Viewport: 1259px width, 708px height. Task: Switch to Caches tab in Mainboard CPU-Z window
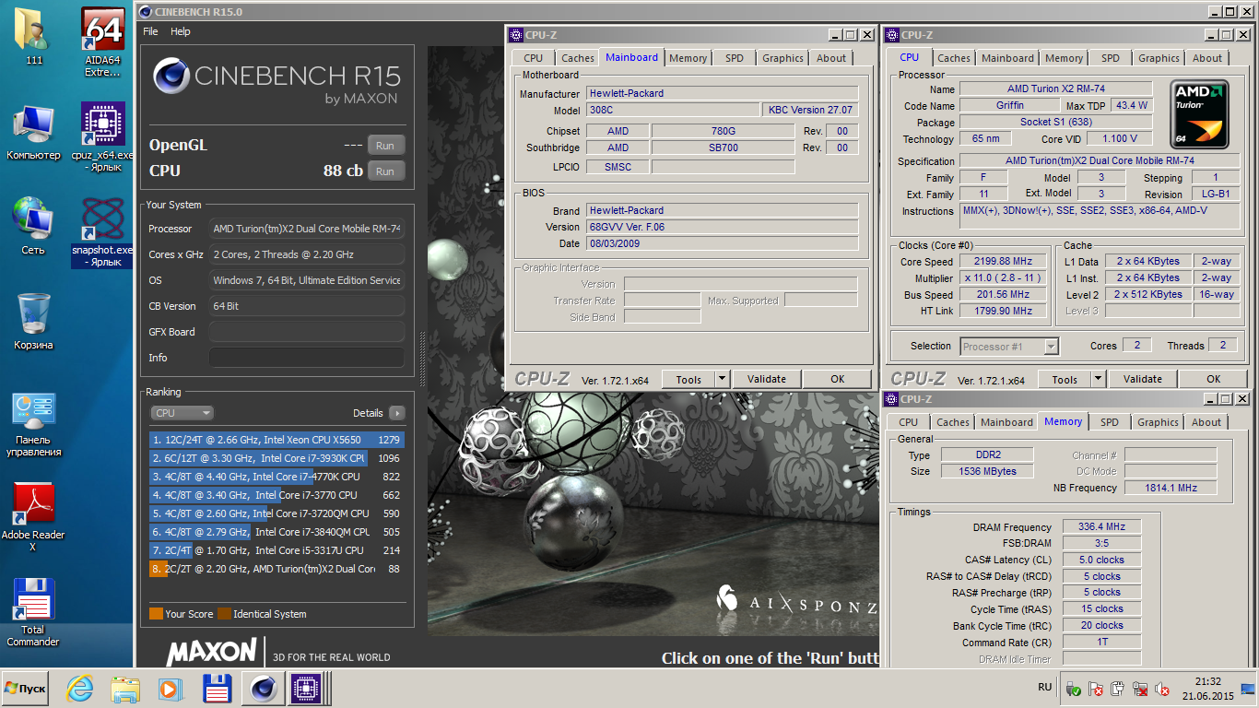pos(578,58)
